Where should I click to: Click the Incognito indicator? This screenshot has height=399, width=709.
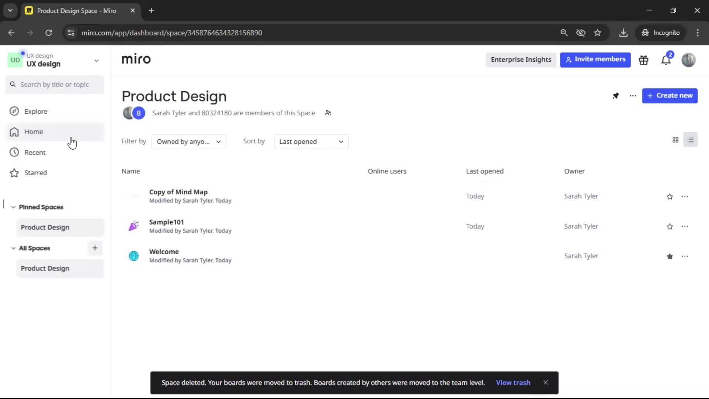pos(661,33)
